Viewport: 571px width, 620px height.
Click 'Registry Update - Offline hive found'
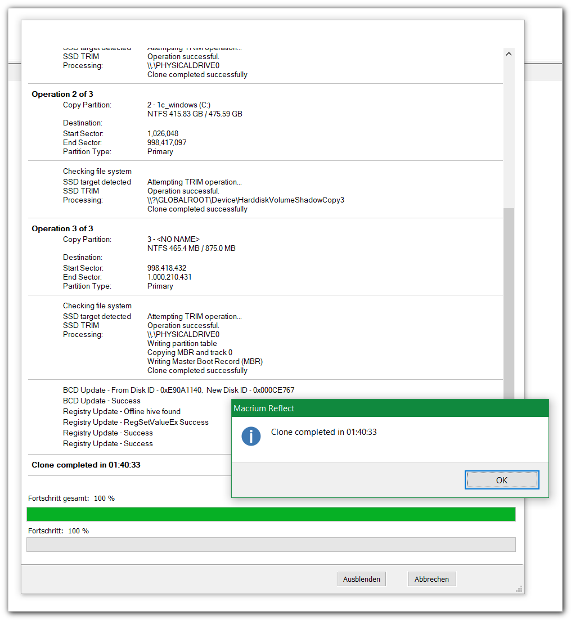122,411
